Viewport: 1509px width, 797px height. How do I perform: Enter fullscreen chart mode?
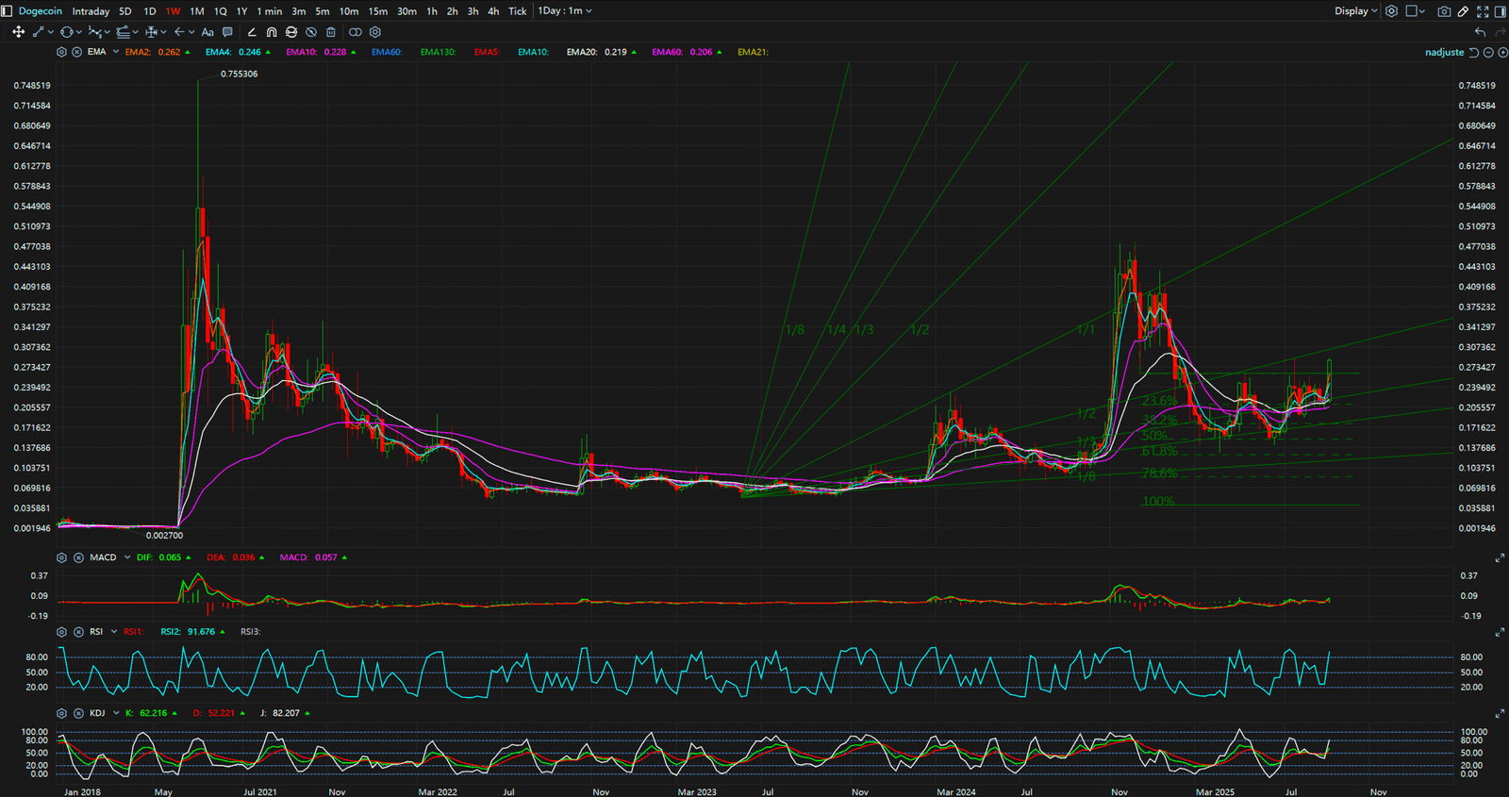point(1483,11)
